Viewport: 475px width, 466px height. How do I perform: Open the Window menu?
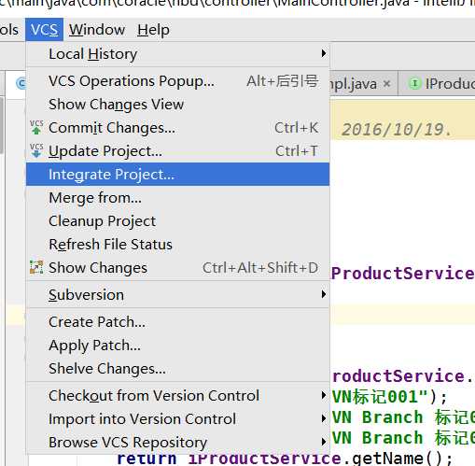(97, 30)
